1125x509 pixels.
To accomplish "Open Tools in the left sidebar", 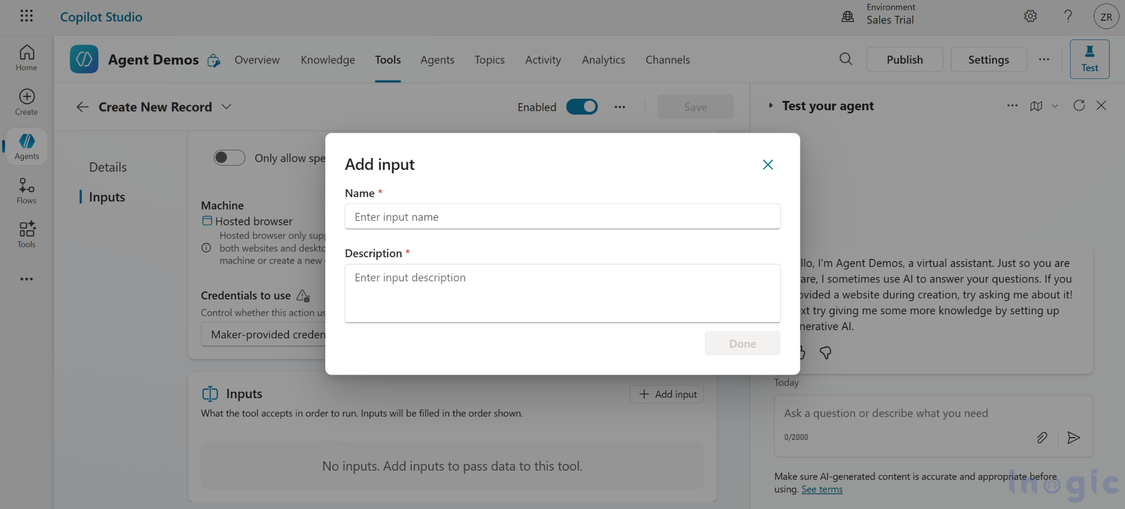I will [26, 235].
